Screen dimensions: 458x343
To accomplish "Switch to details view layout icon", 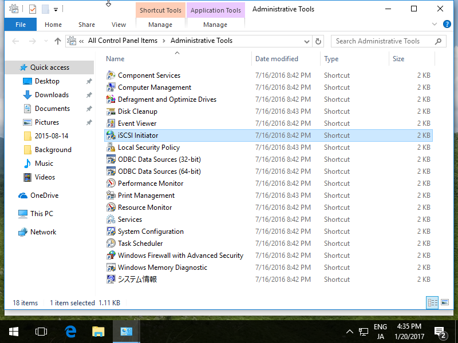I will click(432, 302).
